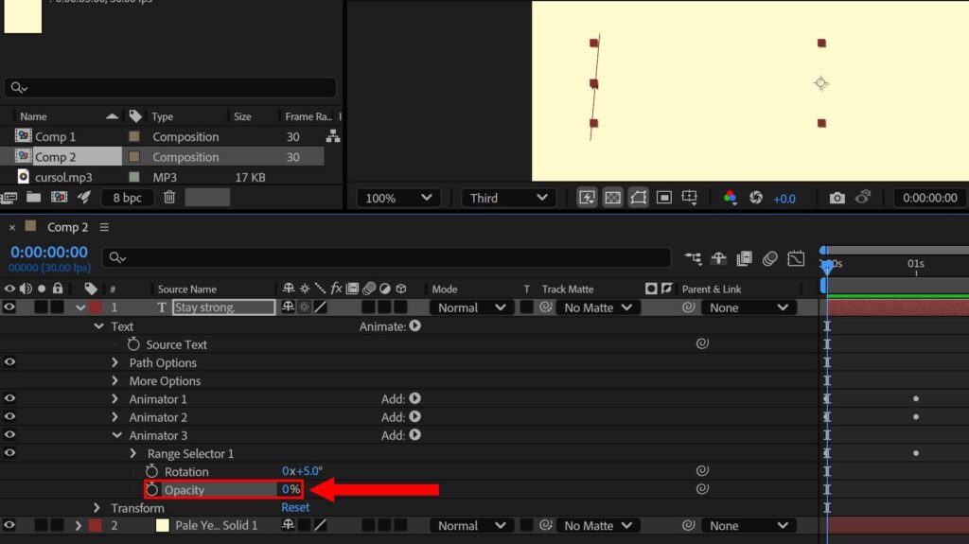Image resolution: width=969 pixels, height=544 pixels.
Task: Click the New Composition icon
Action: click(60, 197)
